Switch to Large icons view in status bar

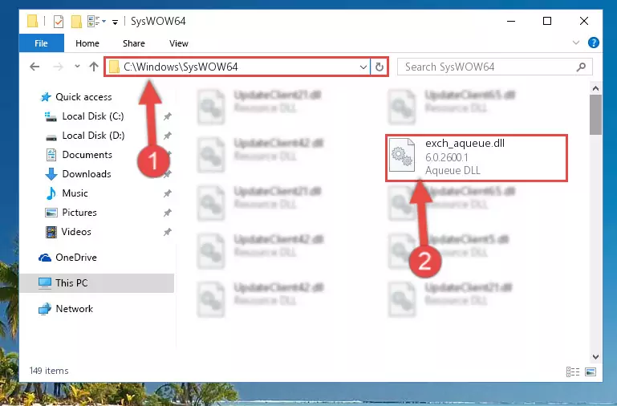click(x=591, y=371)
